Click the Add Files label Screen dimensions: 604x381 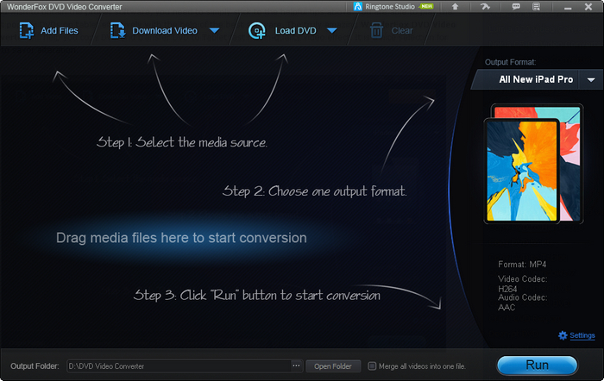click(x=60, y=30)
